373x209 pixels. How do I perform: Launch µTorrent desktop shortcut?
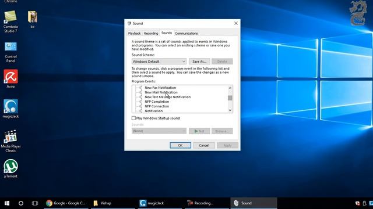tap(10, 168)
